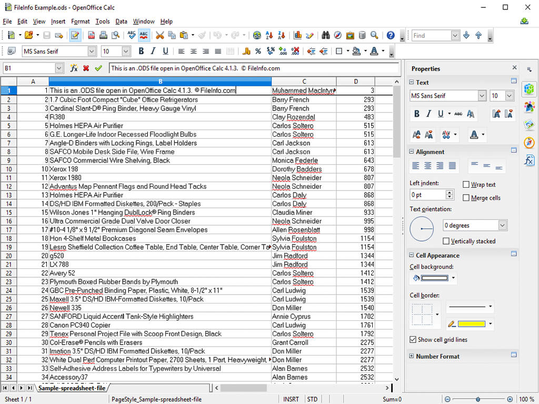The width and height of the screenshot is (539, 404).
Task: Open the Name Box dropdown showing B1
Action: (x=59, y=68)
